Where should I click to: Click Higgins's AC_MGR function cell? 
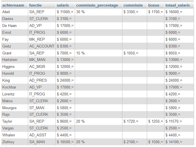click(x=37, y=67)
